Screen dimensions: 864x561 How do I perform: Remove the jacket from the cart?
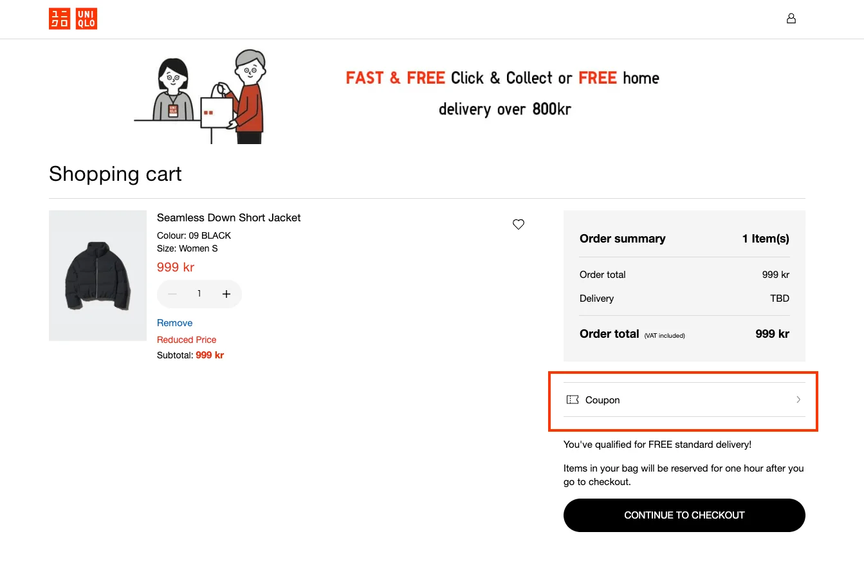coord(174,323)
